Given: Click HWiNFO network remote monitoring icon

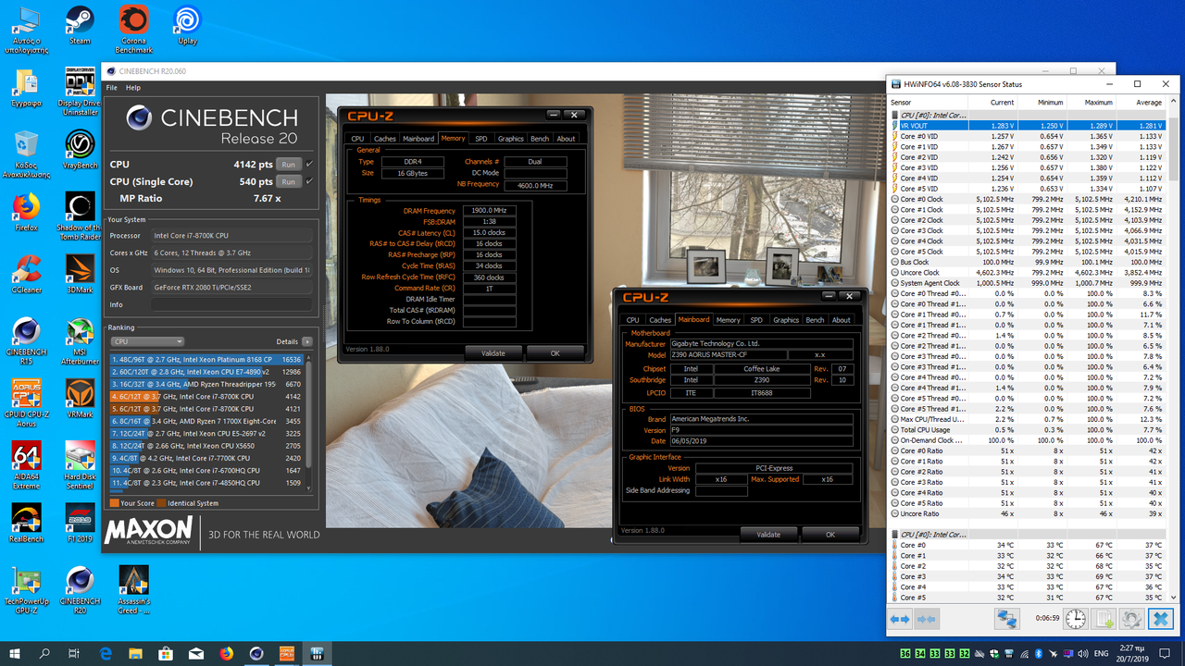Looking at the screenshot, I should [1007, 619].
